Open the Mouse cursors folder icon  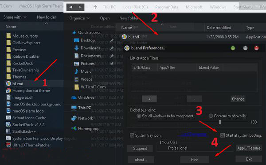pyautogui.click(x=8, y=36)
